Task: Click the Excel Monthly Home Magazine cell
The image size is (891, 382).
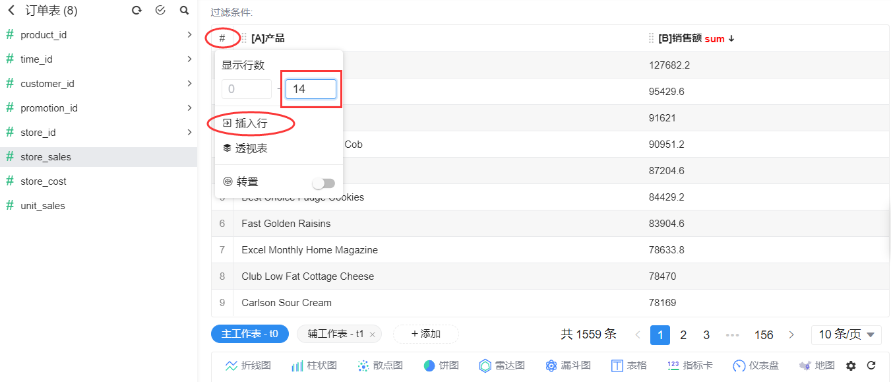Action: pos(437,250)
